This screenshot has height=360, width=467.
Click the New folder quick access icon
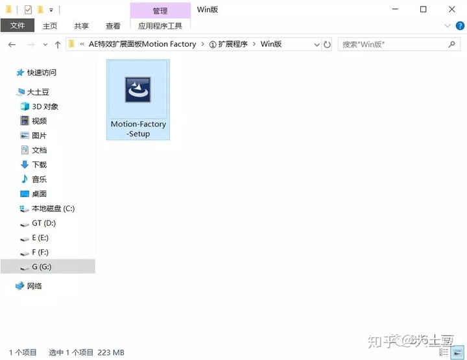click(x=40, y=10)
